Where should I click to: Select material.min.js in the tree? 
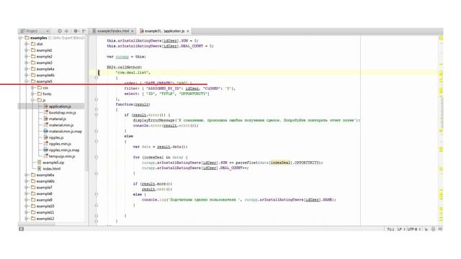click(x=61, y=125)
